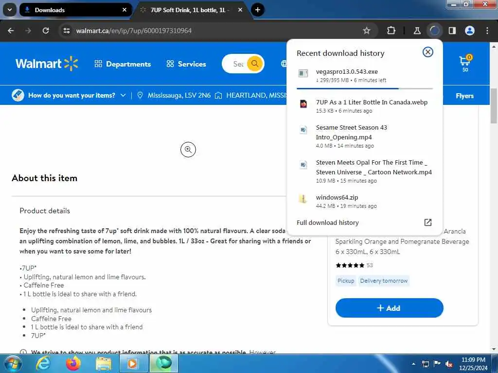Click the vegaspro exe file icon
Screen dimensions: 498x373
point(303,73)
